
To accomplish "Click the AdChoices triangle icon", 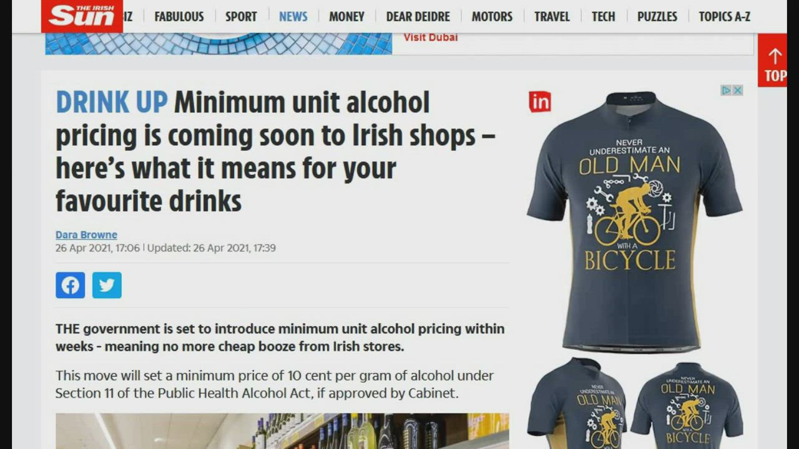I will pos(727,90).
